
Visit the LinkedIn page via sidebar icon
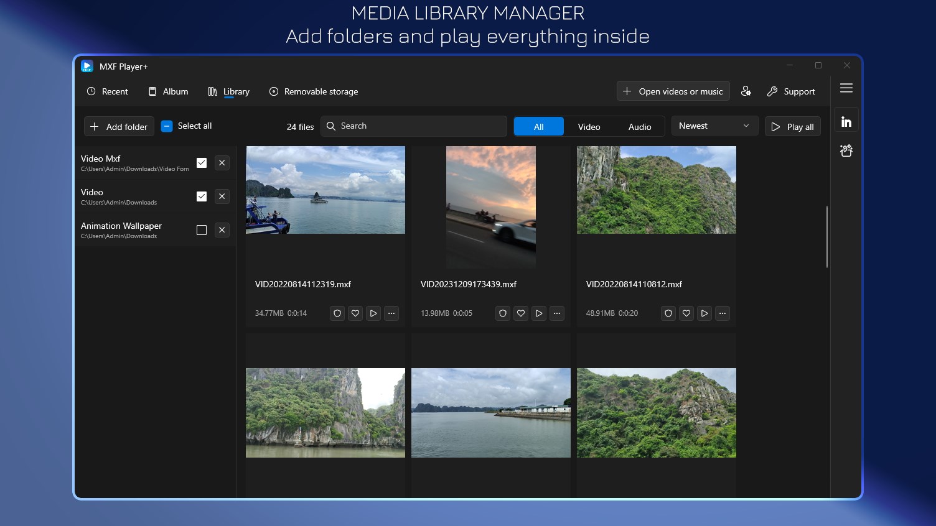[x=846, y=119]
